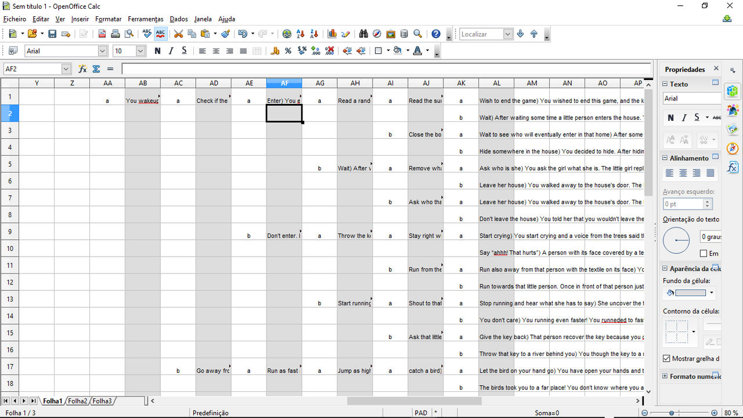Open the Navigator compass icon in toolbar
The width and height of the screenshot is (743, 418).
pos(377,34)
